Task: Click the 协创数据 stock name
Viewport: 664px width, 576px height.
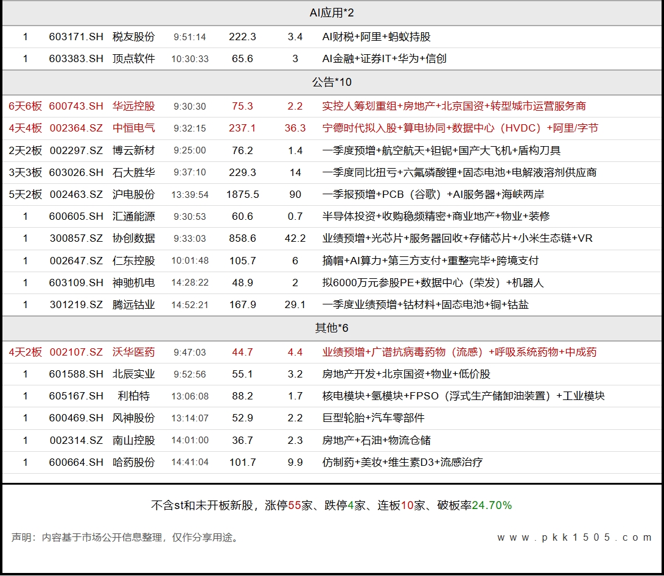Action: (x=134, y=238)
